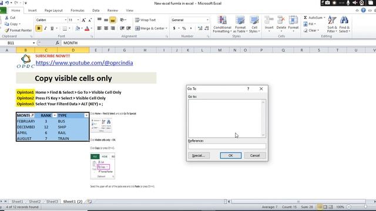Decrease cell indent
The height and width of the screenshot is (211, 376).
tap(122, 28)
